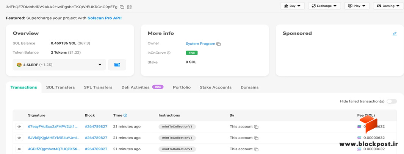The height and width of the screenshot is (154, 404).
Task: Switch to the SOL Transfers tab
Action: point(60,87)
